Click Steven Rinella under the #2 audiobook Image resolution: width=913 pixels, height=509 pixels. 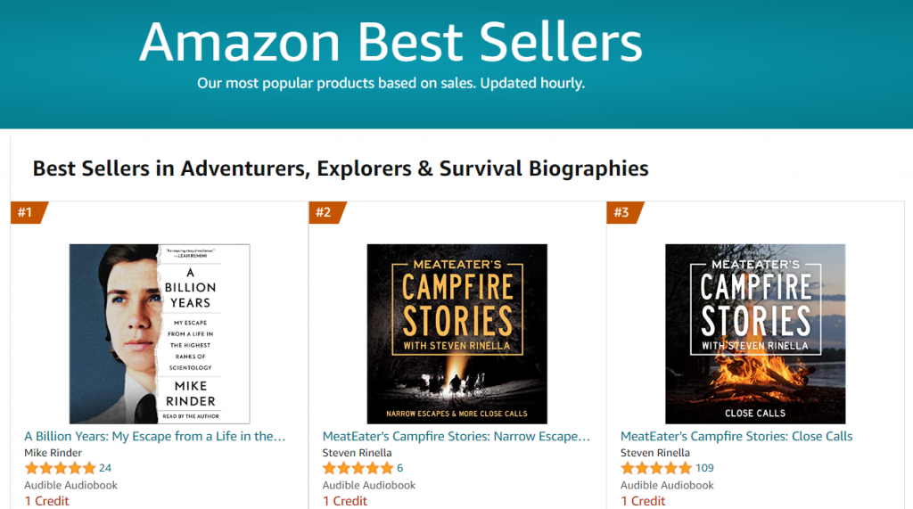point(357,453)
